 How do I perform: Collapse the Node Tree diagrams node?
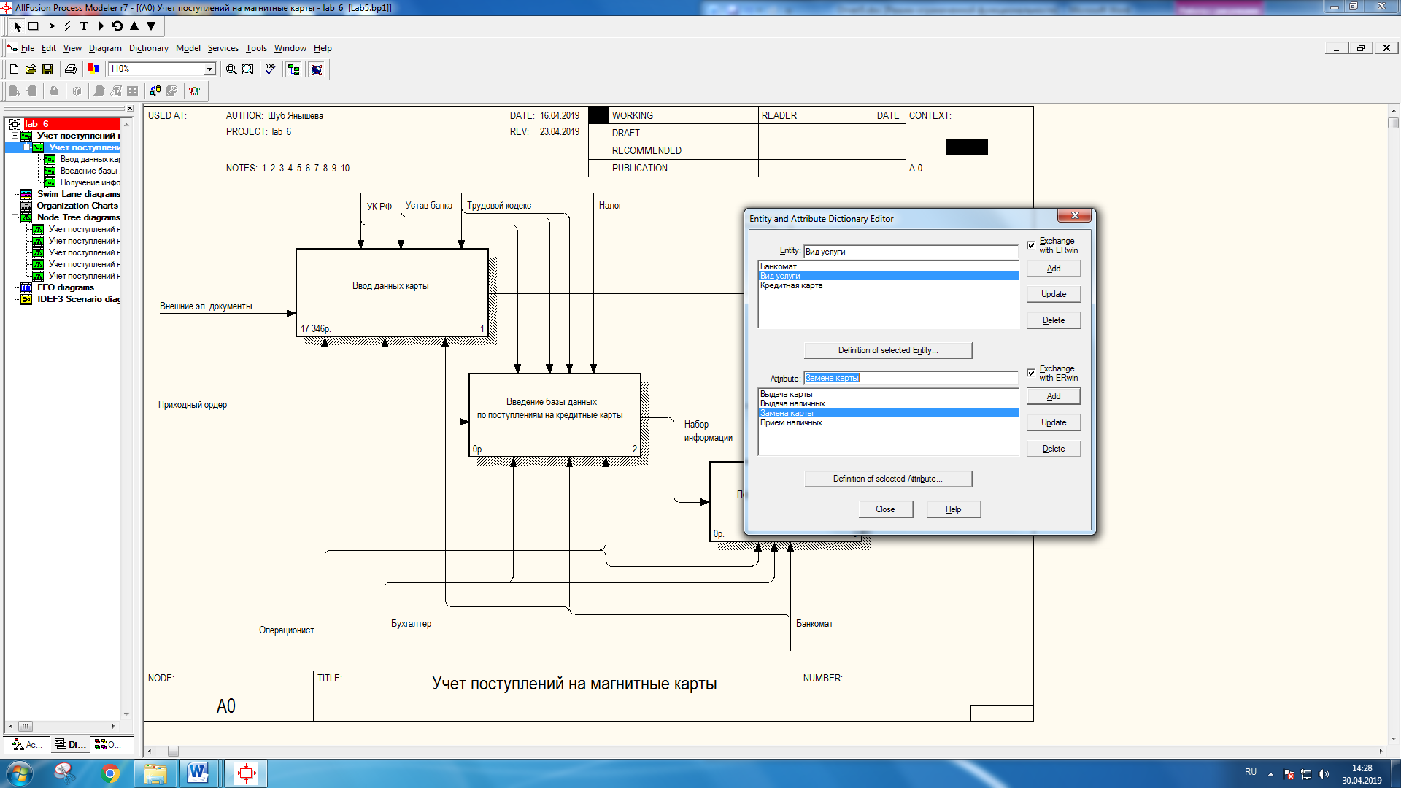point(15,217)
